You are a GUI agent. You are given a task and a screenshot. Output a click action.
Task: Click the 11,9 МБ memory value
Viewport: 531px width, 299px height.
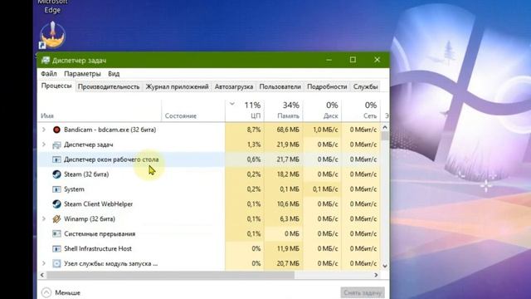coord(288,249)
